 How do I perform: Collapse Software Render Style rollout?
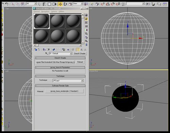pos(60,86)
